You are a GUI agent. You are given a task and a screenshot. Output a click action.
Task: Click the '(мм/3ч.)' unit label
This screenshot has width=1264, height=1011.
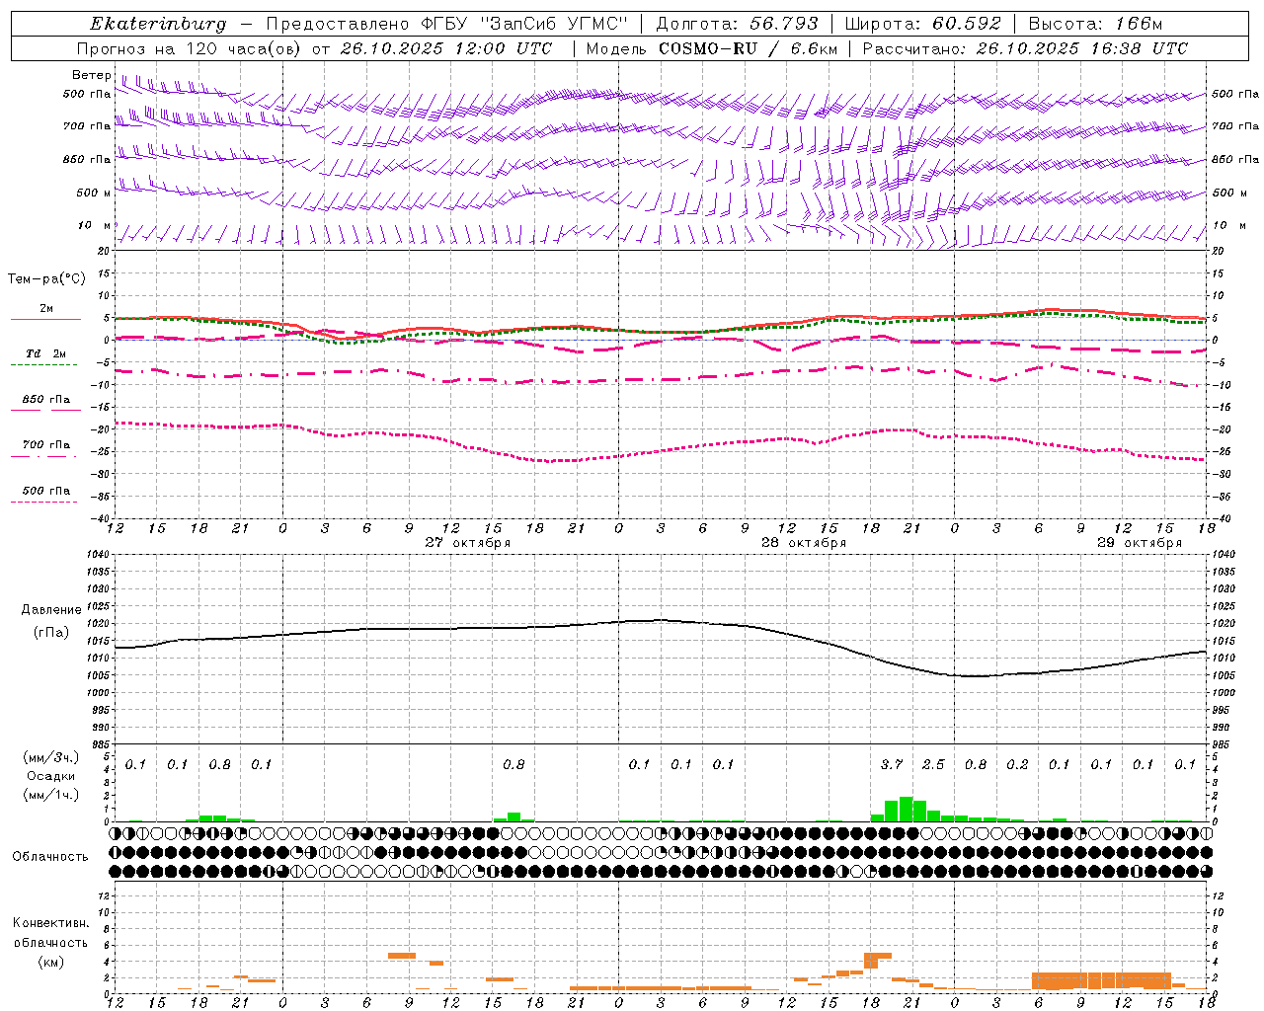coord(51,757)
